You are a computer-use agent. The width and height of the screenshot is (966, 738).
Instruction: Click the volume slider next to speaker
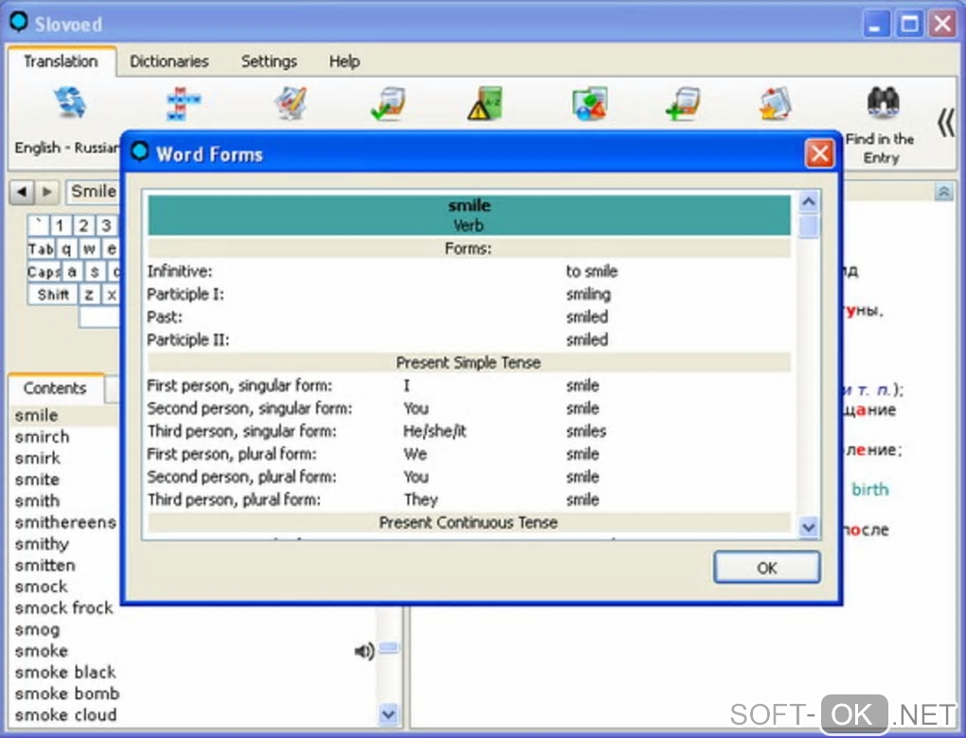pyautogui.click(x=388, y=647)
